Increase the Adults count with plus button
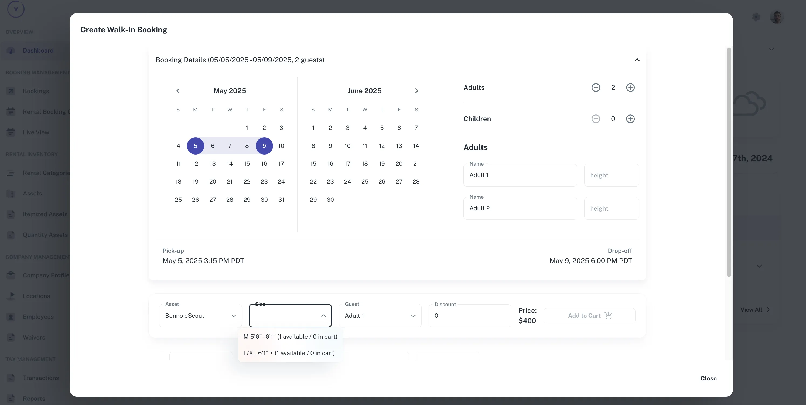806x405 pixels. point(630,88)
